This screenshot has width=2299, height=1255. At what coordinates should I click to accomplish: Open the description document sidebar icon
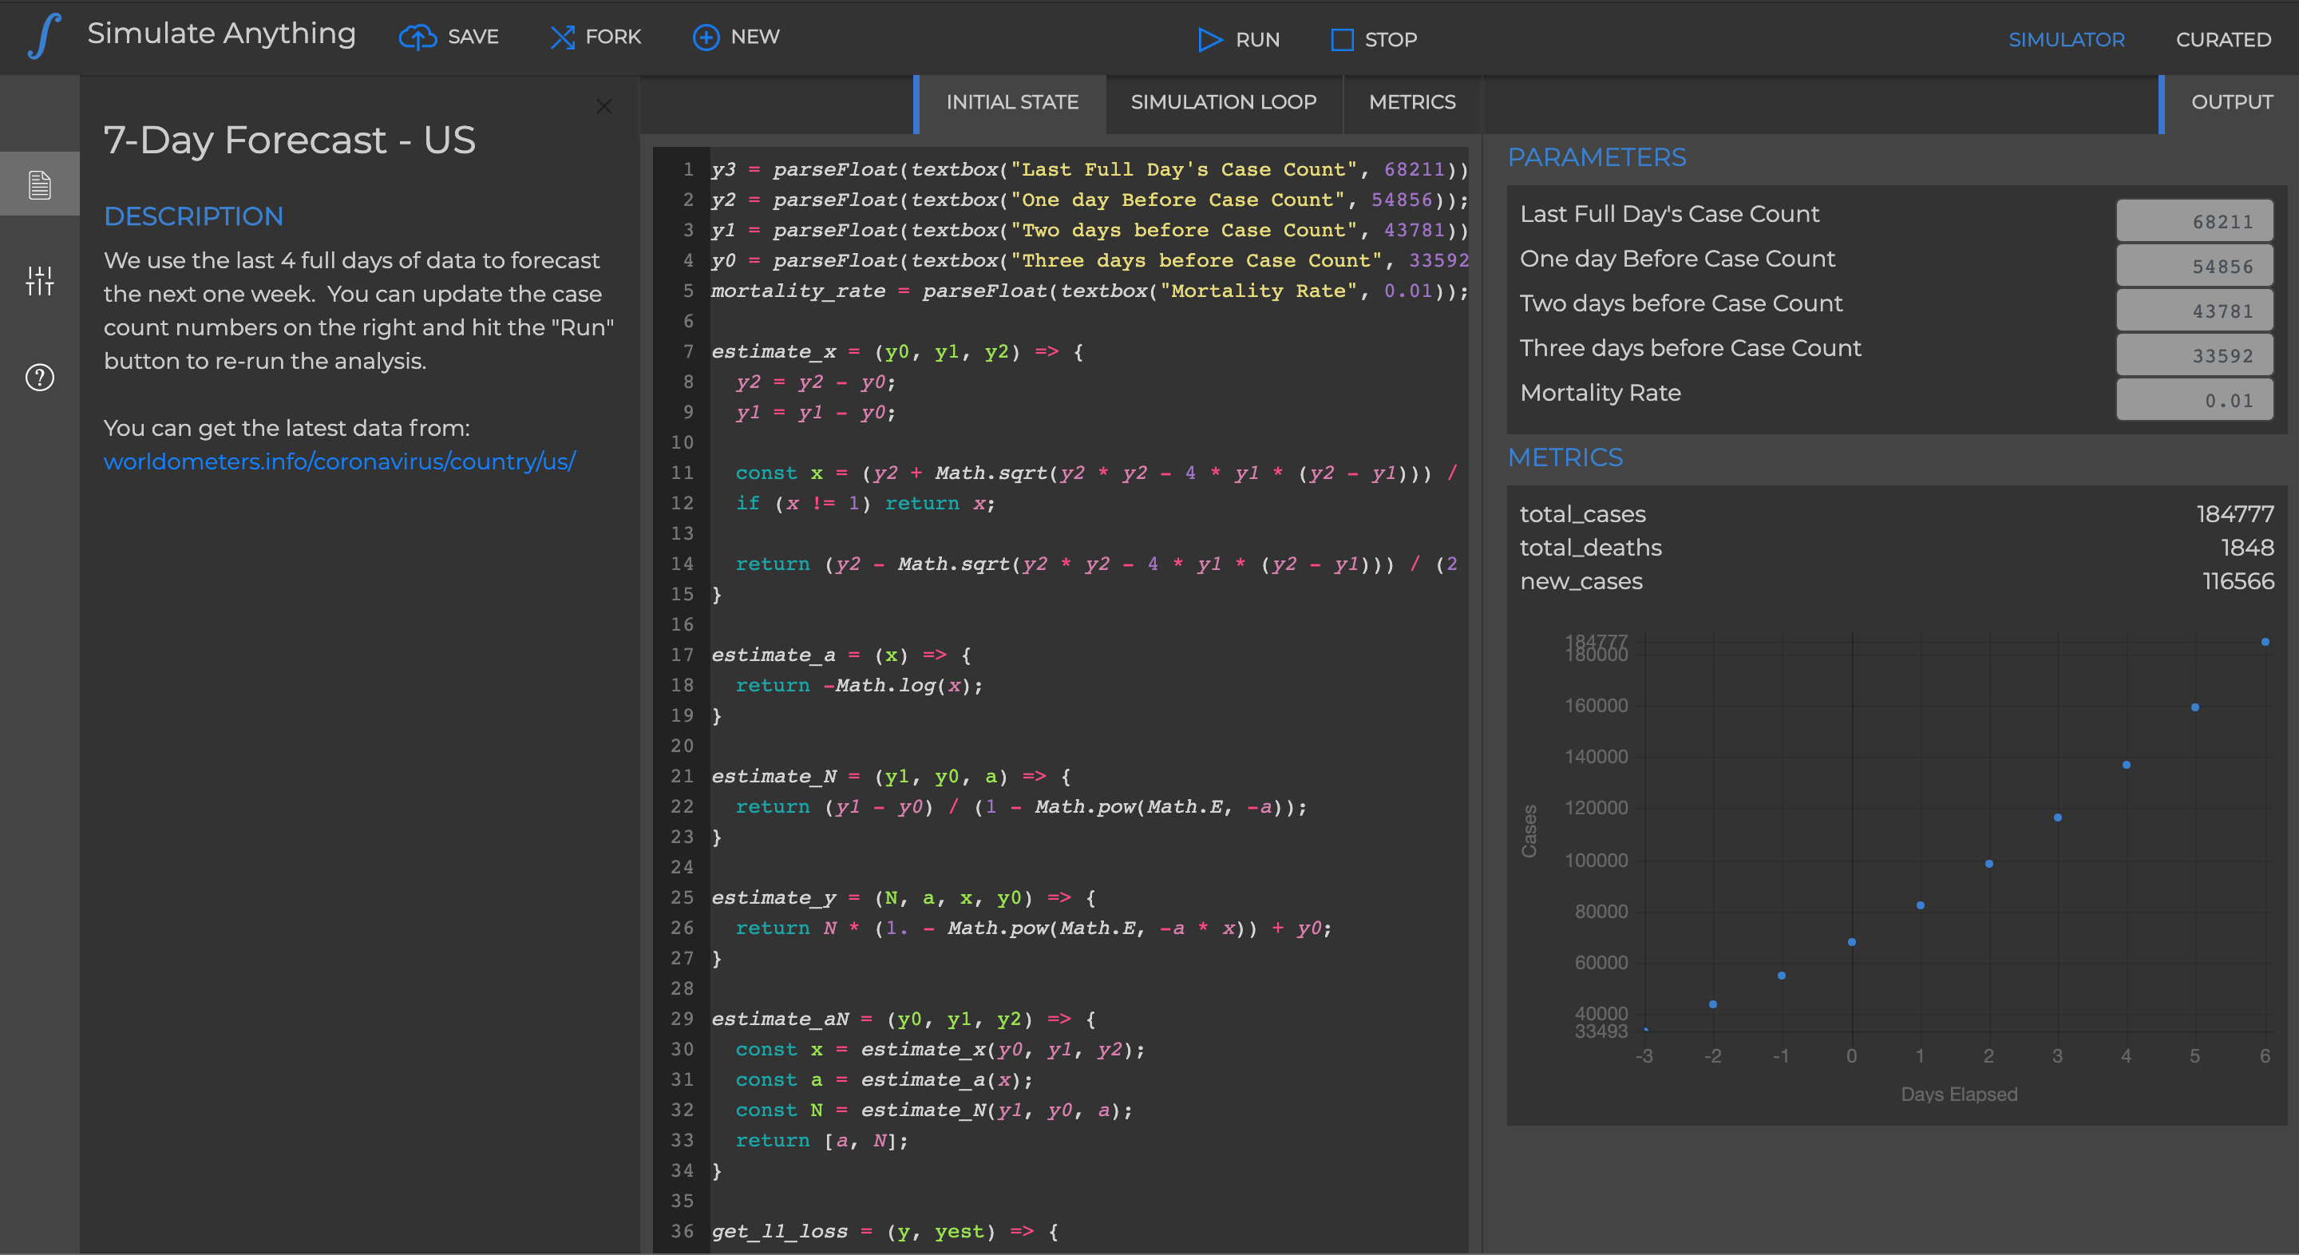[39, 184]
